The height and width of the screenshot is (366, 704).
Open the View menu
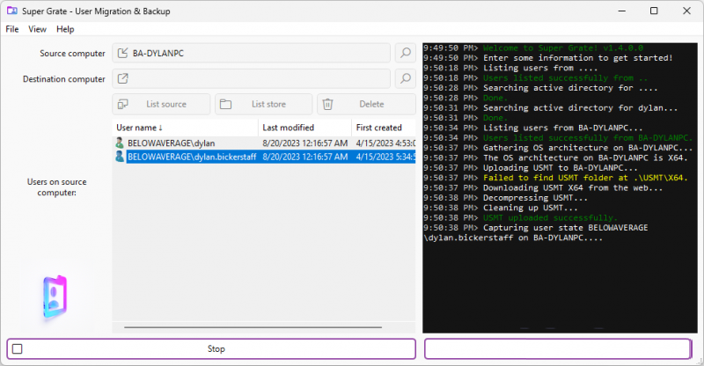pyautogui.click(x=38, y=29)
